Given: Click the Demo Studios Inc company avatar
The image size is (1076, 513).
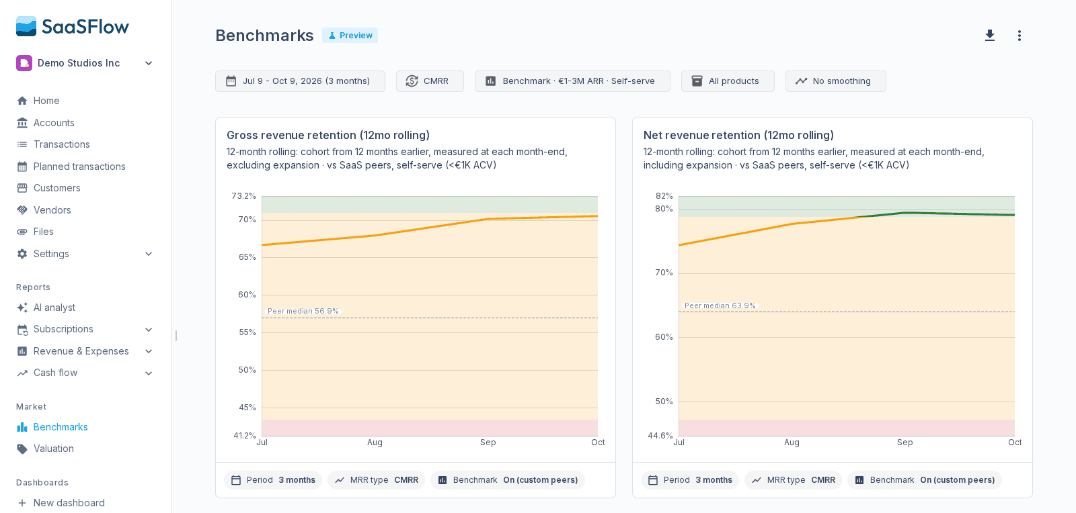Looking at the screenshot, I should tap(24, 63).
